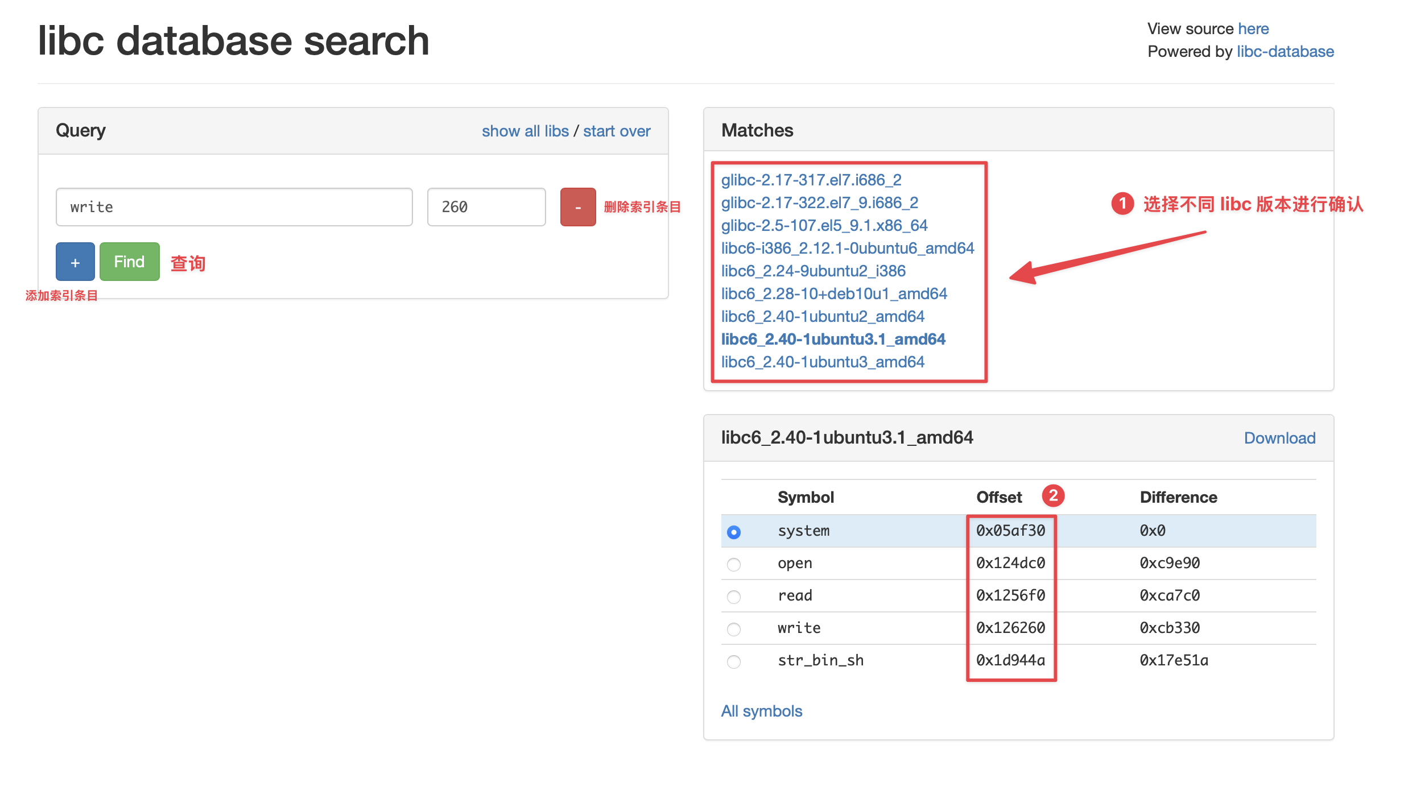This screenshot has width=1404, height=803.
Task: Click the start over link
Action: click(616, 131)
